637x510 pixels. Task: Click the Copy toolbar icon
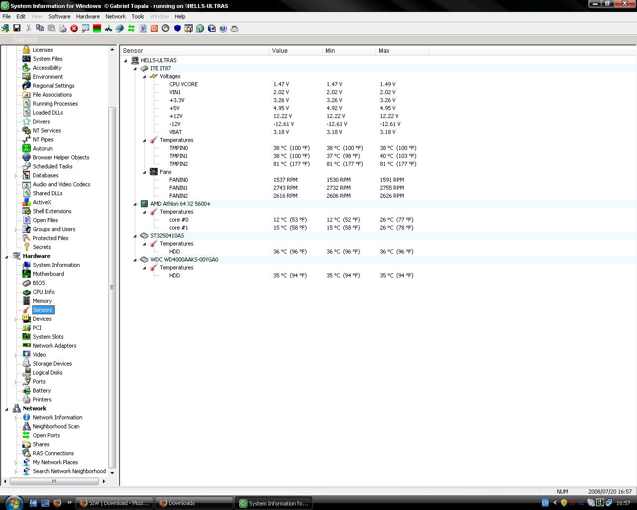pos(39,28)
